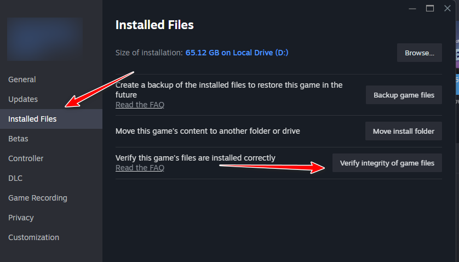
Task: Click the Browse... button
Action: coord(419,53)
